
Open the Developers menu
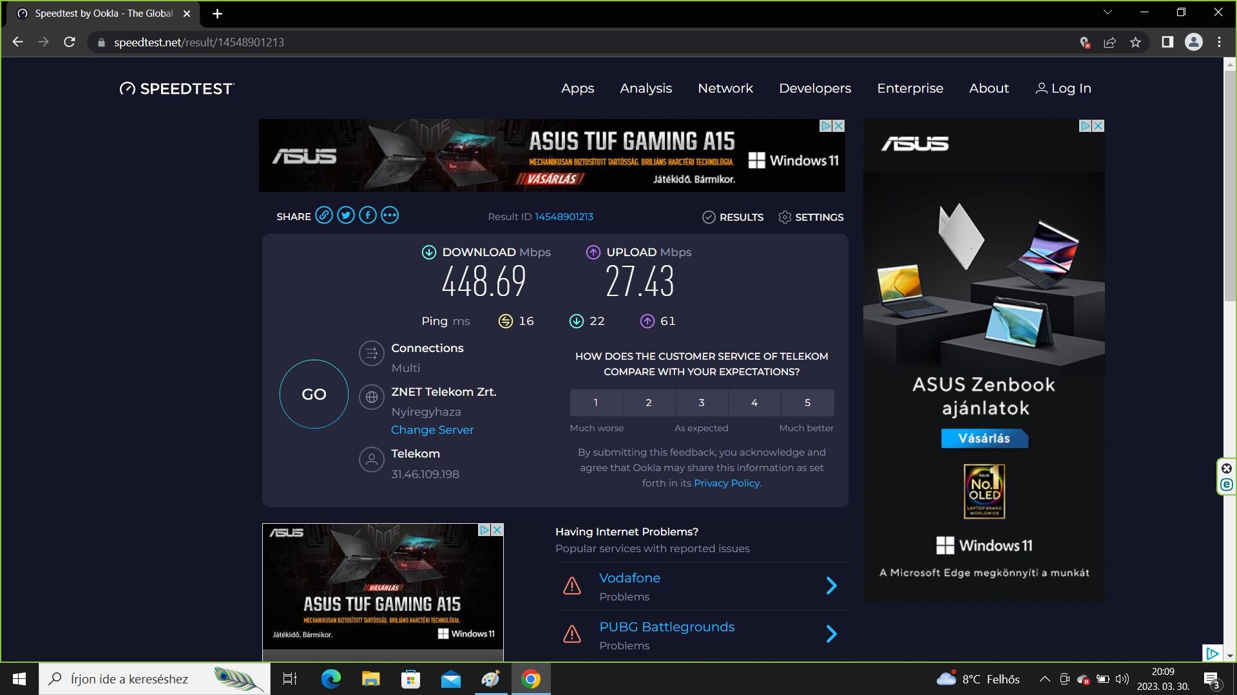pos(815,88)
